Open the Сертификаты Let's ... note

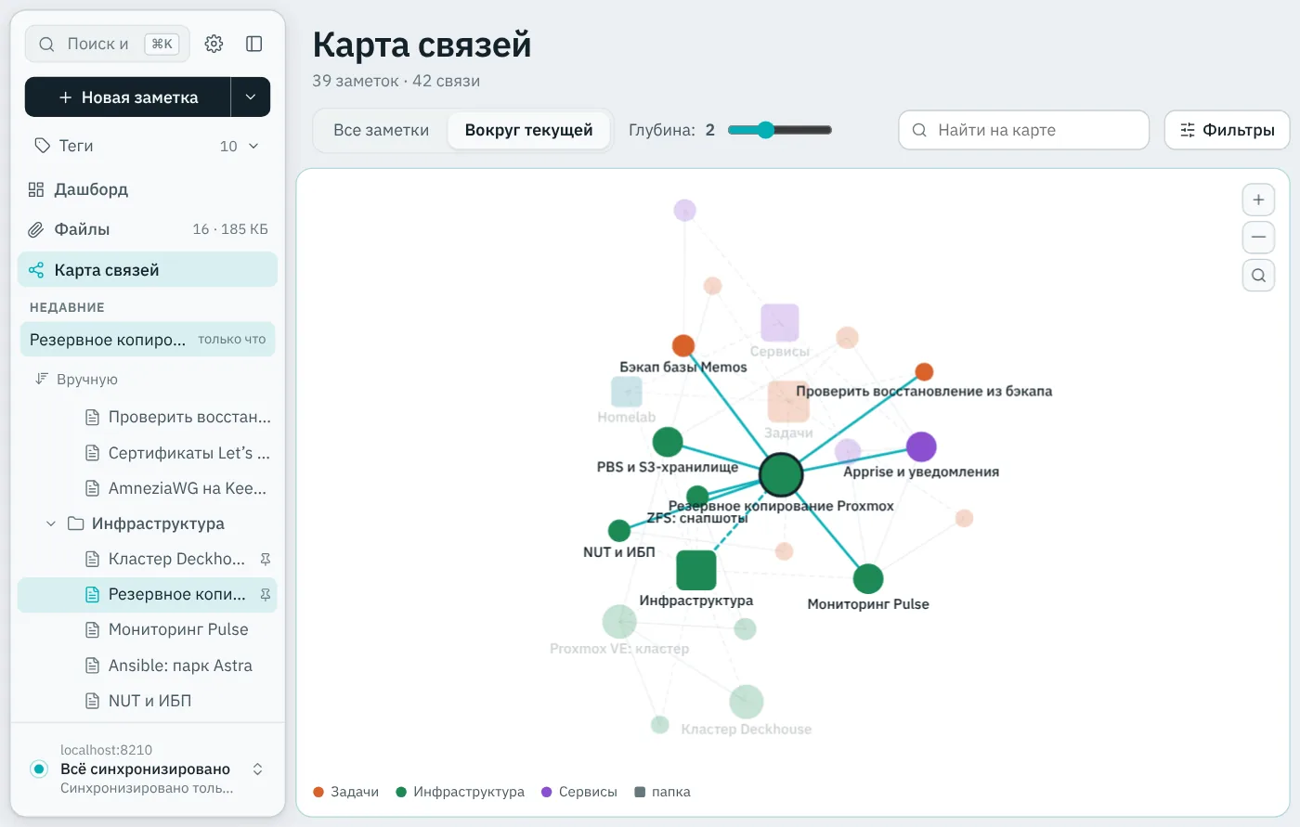[147, 453]
